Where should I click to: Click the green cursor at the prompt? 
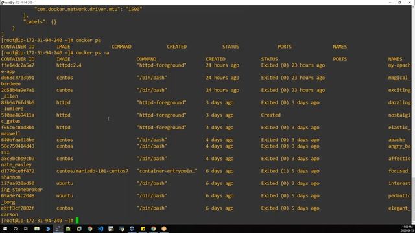77,220
